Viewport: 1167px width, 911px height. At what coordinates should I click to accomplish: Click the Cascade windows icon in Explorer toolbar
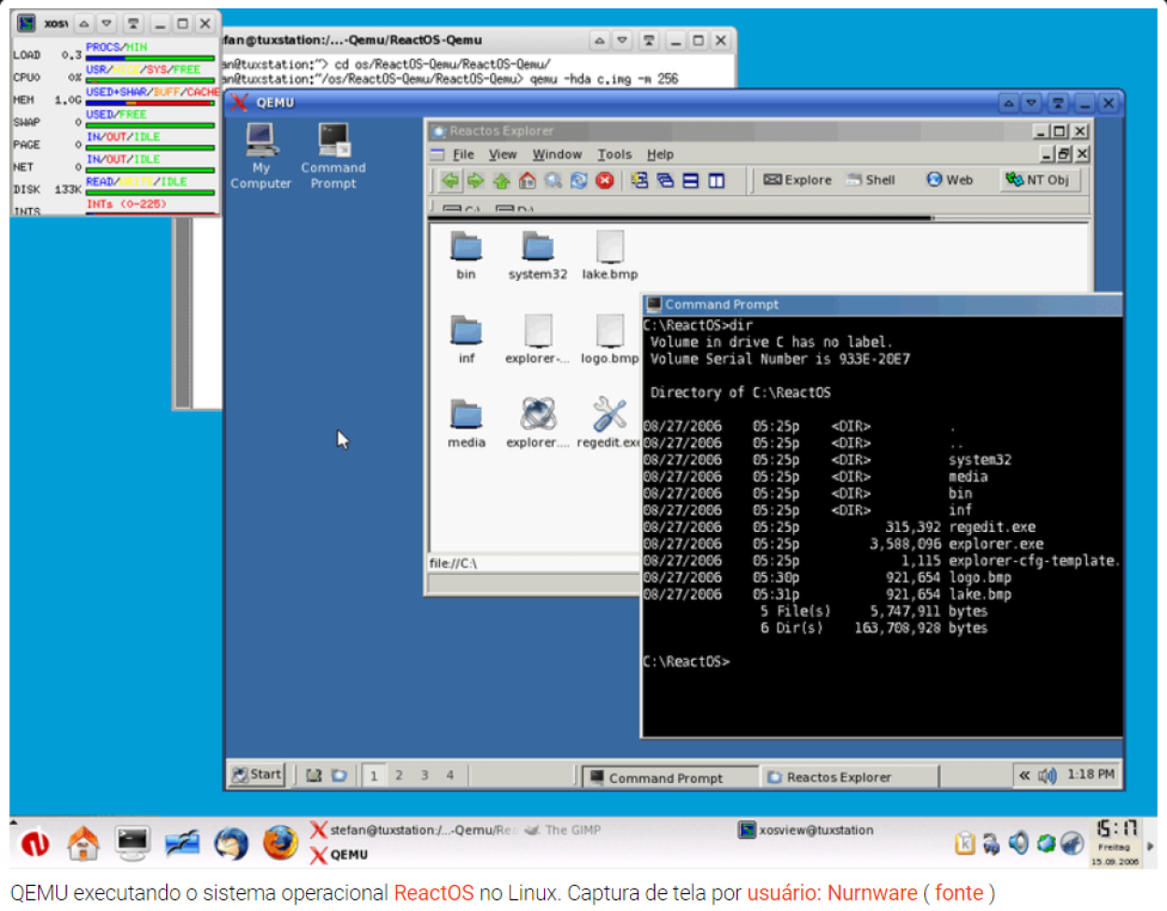click(665, 180)
